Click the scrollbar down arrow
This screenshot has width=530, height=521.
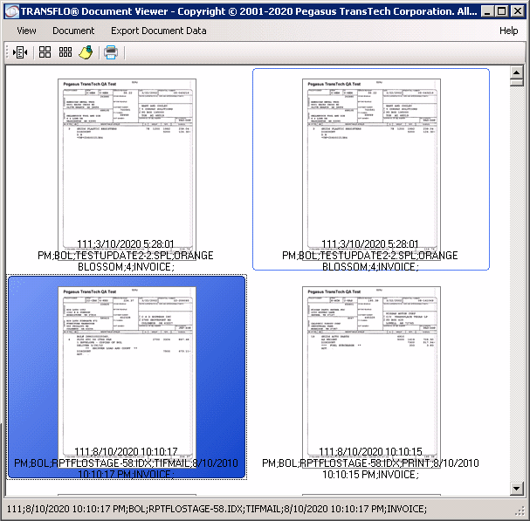(x=516, y=489)
